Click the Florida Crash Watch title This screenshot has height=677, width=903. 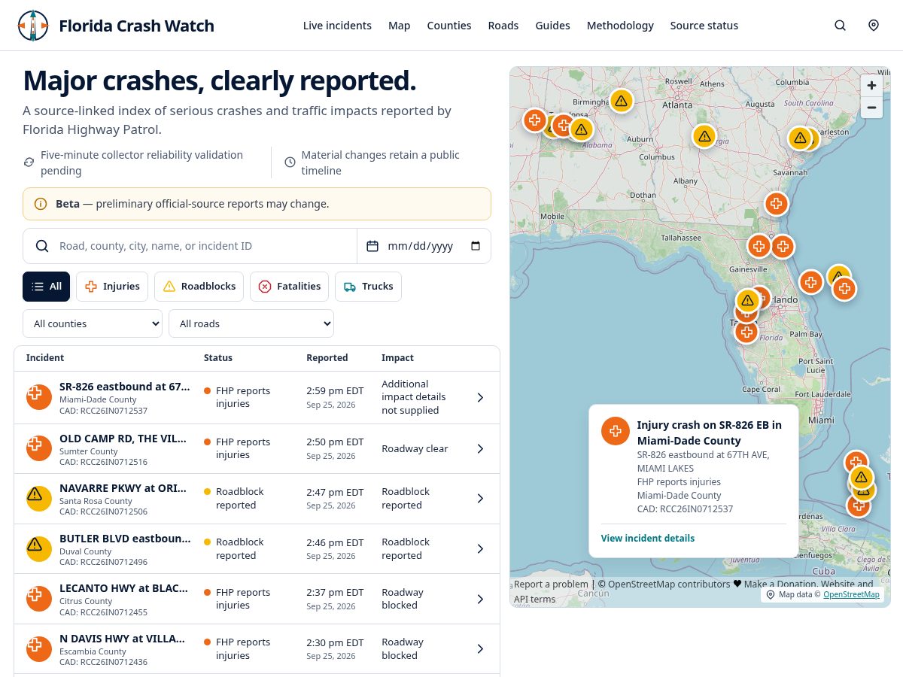point(136,26)
